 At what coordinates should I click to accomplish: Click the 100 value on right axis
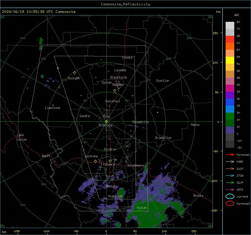215,63
